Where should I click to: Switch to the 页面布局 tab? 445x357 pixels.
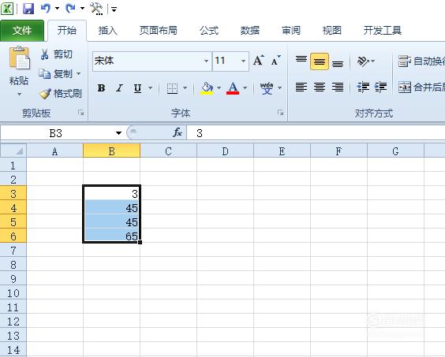coord(158,30)
